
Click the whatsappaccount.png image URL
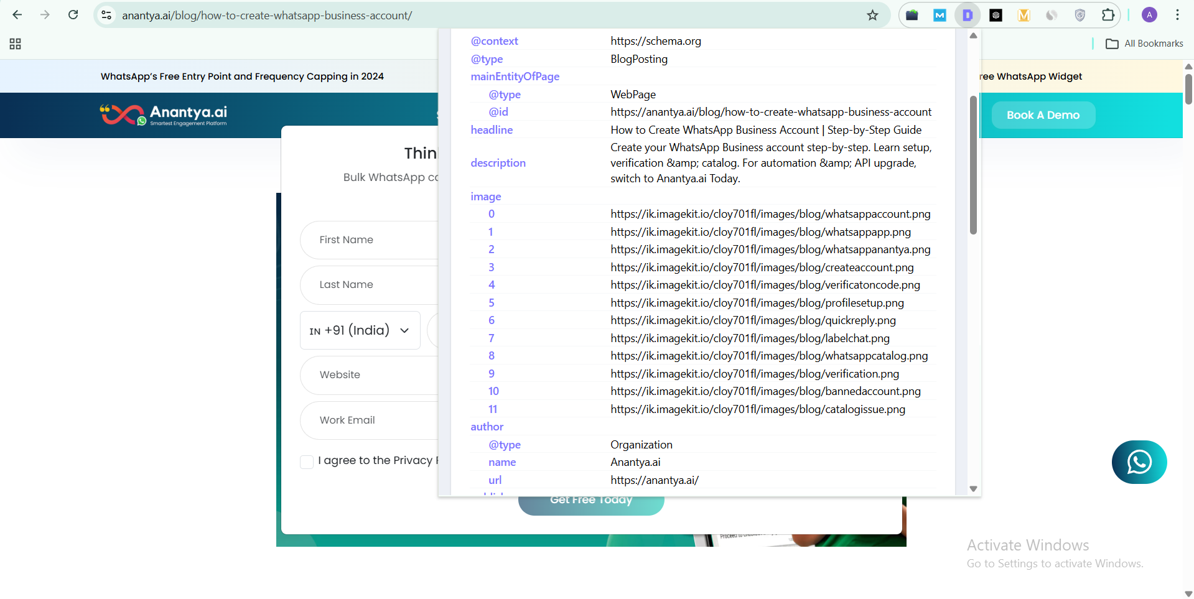pyautogui.click(x=770, y=214)
